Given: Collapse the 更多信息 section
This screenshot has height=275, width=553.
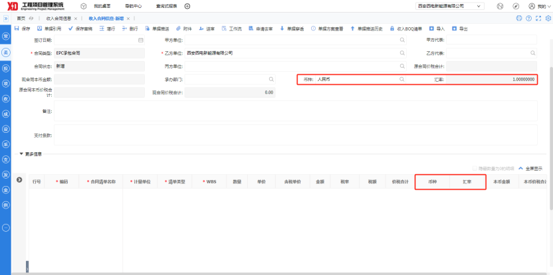Looking at the screenshot, I should point(21,154).
